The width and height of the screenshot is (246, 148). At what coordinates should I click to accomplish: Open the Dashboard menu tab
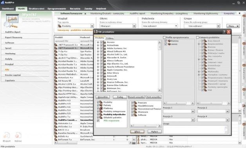coord(8,9)
